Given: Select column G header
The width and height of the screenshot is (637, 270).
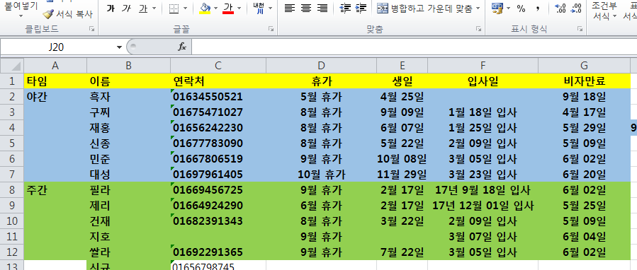Looking at the screenshot, I should (x=584, y=66).
